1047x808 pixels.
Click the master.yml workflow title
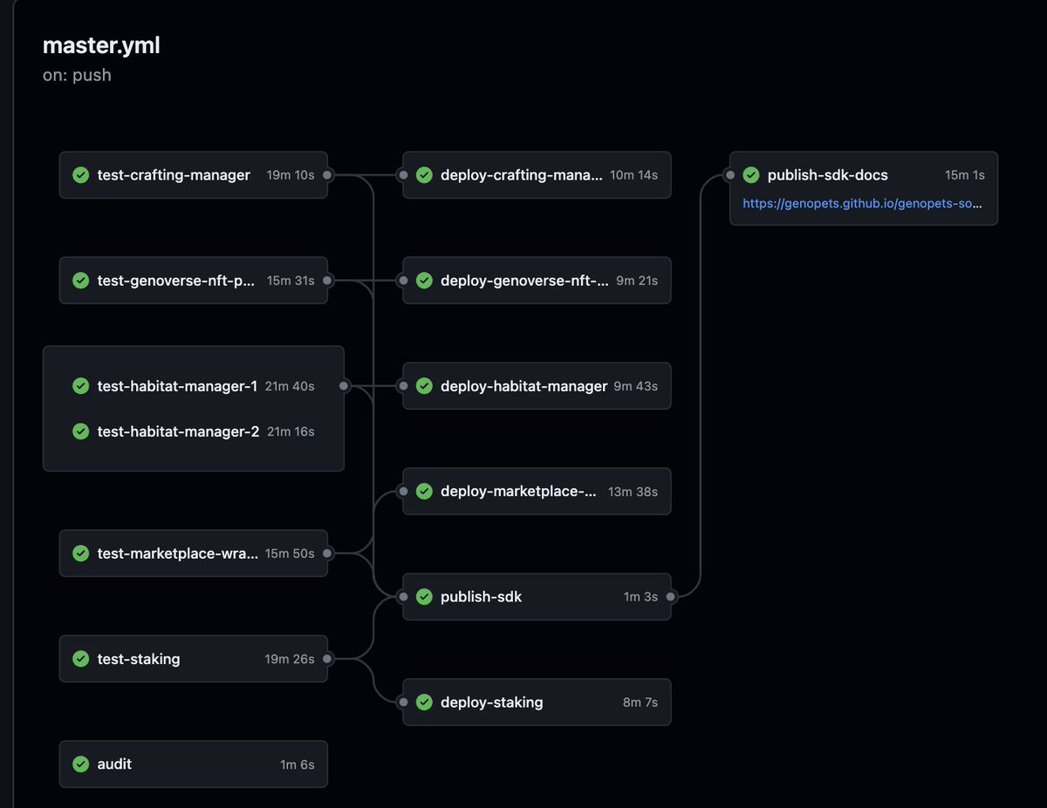coord(101,46)
